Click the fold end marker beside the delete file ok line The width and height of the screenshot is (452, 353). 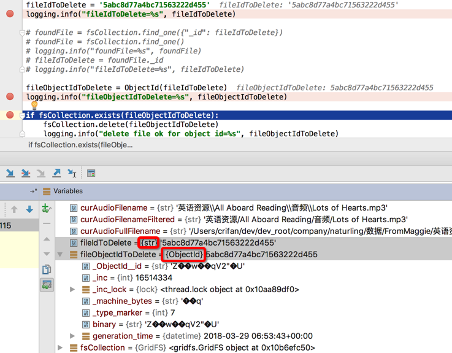[x=22, y=134]
